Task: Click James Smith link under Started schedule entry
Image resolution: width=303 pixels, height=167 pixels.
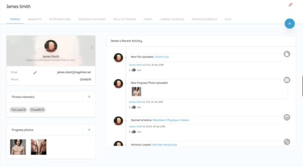Action: pyautogui.click(x=136, y=127)
